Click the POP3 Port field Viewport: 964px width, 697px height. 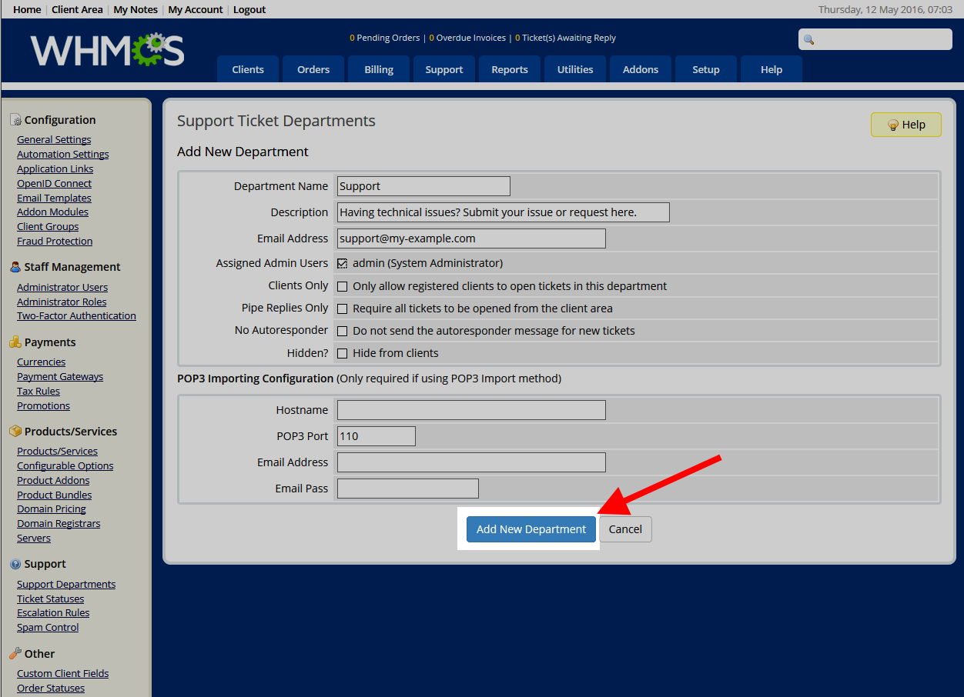pyautogui.click(x=377, y=436)
